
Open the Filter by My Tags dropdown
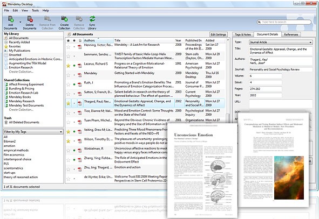coord(33,132)
